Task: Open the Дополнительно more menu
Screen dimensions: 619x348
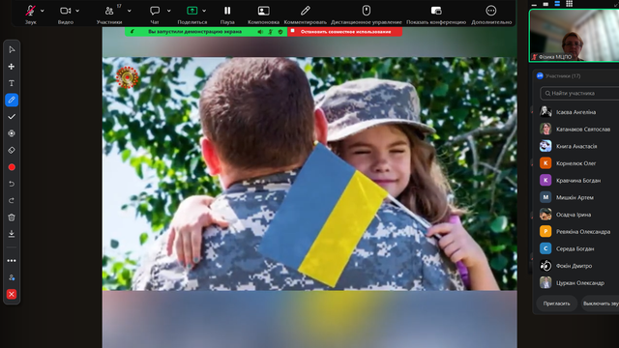Action: pyautogui.click(x=491, y=14)
